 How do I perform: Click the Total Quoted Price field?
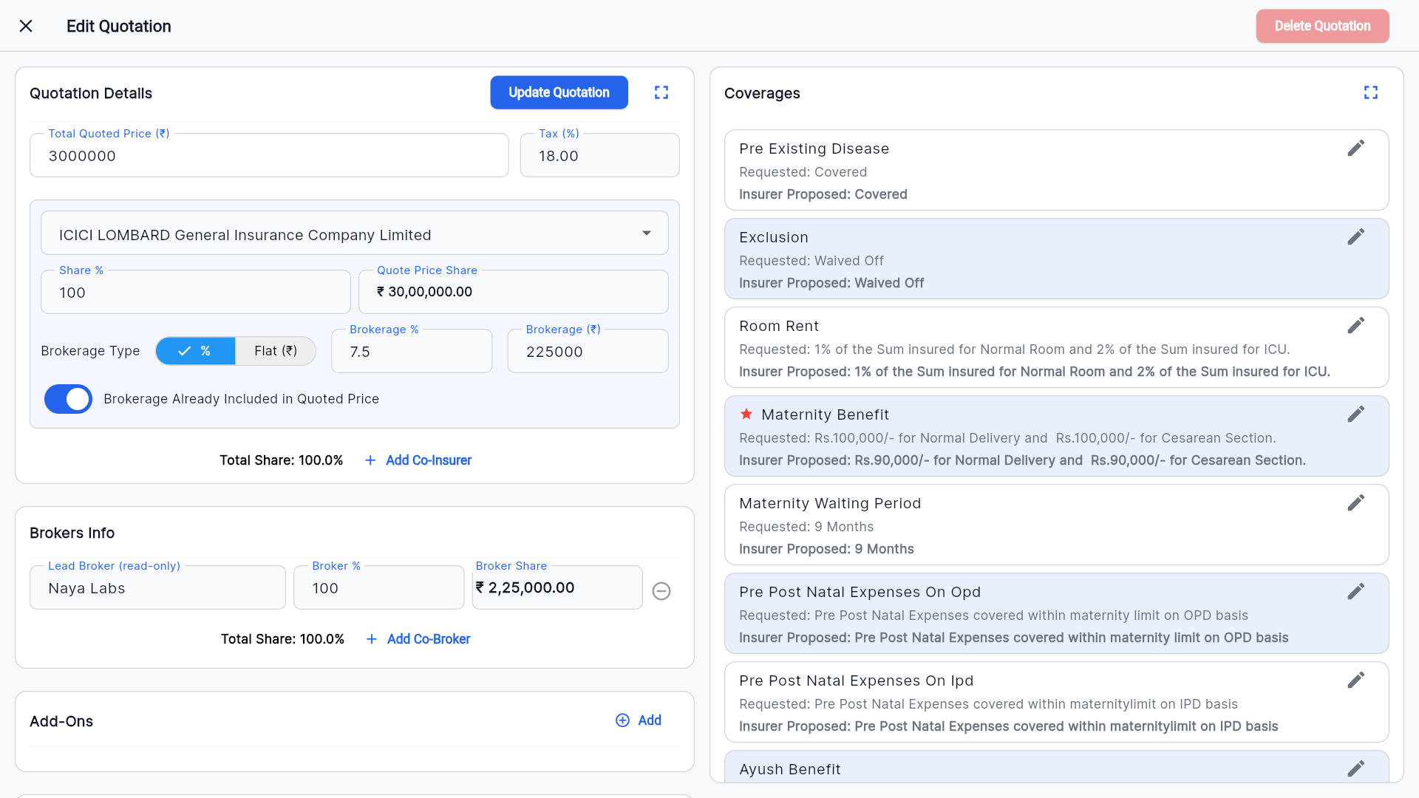pos(269,156)
